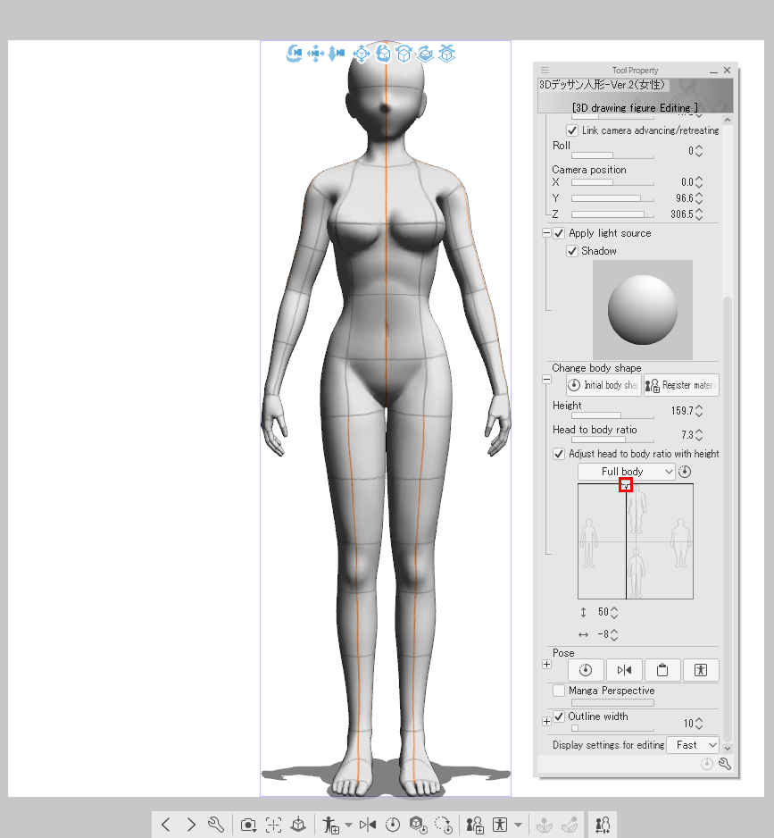Disable the Shadow checkbox
The image size is (774, 838).
tap(572, 251)
